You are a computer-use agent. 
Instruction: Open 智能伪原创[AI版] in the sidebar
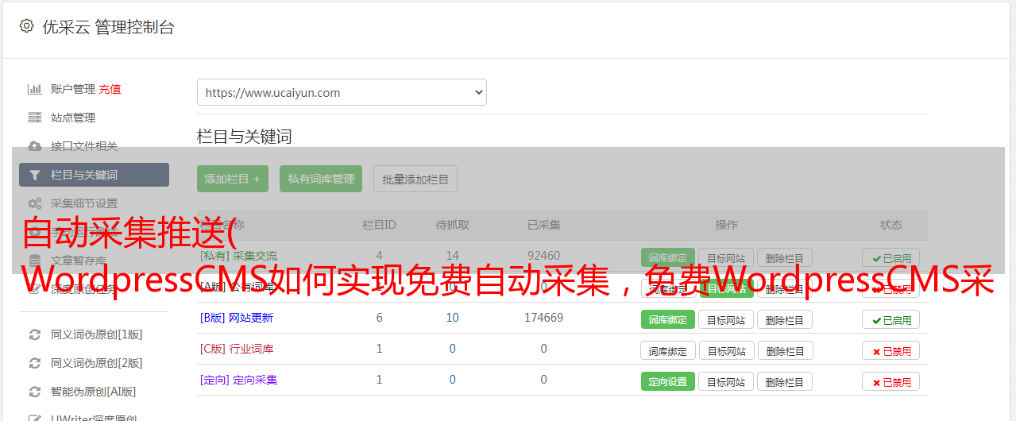pos(94,392)
